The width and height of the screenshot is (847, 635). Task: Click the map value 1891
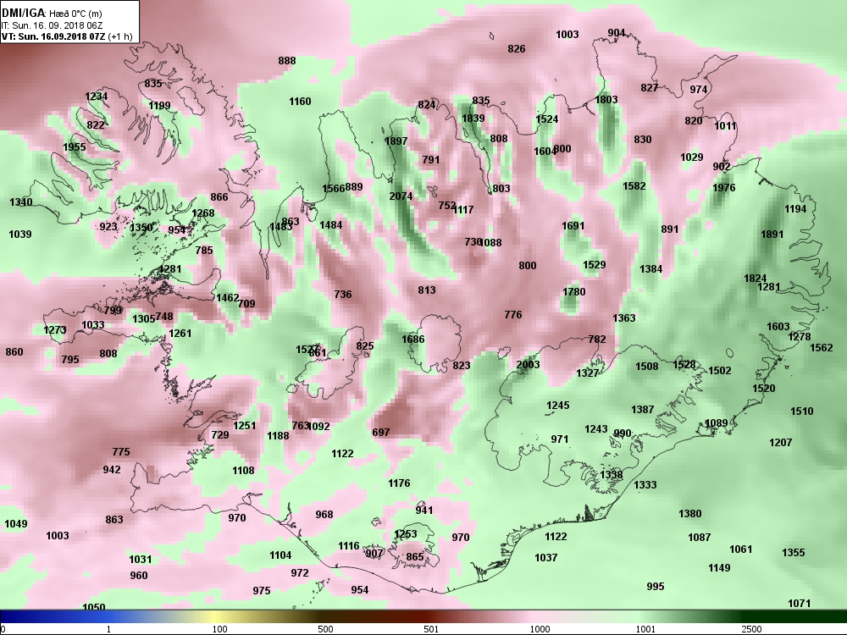(772, 235)
